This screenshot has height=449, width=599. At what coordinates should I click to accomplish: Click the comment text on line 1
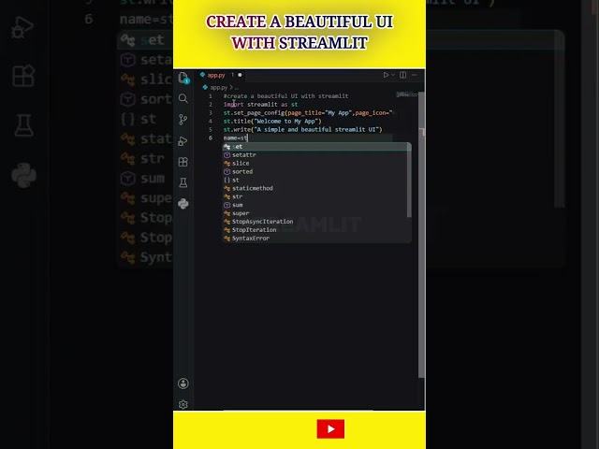(x=285, y=95)
